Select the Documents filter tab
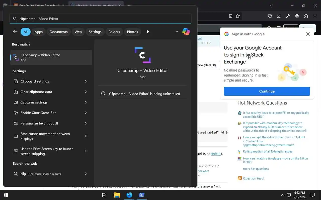This screenshot has width=321, height=200. pos(59,32)
